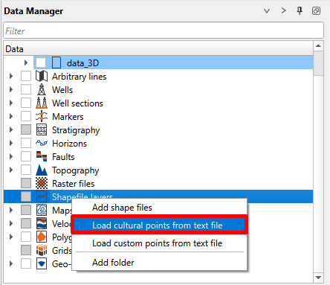Viewport: 330px width, 285px height.
Task: Toggle the Markers checkbox
Action: pyautogui.click(x=26, y=116)
